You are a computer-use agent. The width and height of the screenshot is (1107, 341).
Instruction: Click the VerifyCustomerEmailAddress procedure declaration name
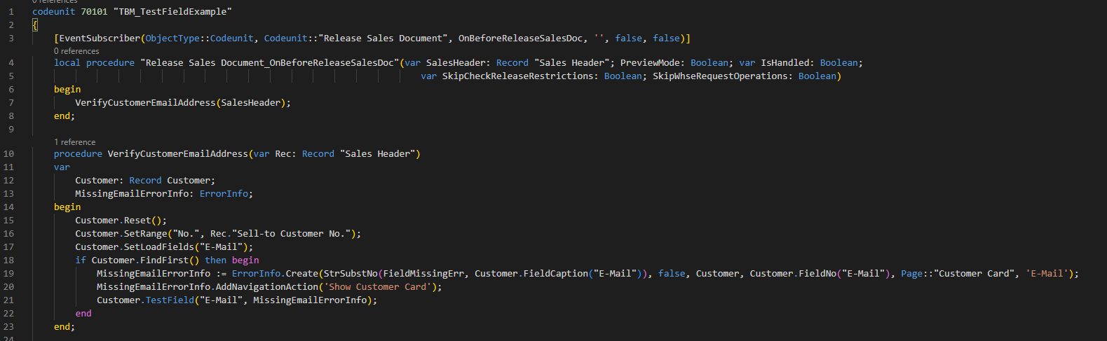[178, 154]
